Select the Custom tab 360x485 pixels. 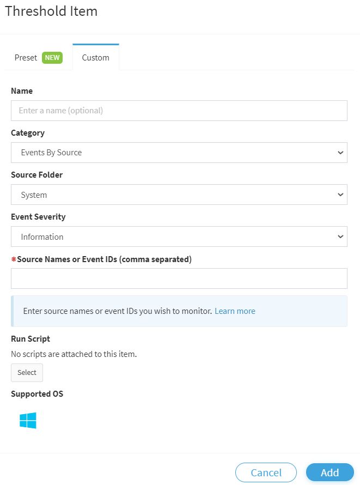tap(95, 57)
